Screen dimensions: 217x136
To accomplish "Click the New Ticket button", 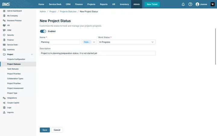I will pos(152,4).
